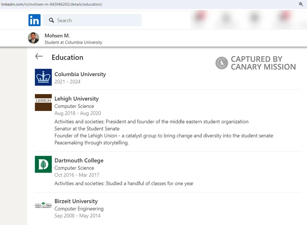
Task: Open the Dartmouth College entry
Action: click(79, 161)
